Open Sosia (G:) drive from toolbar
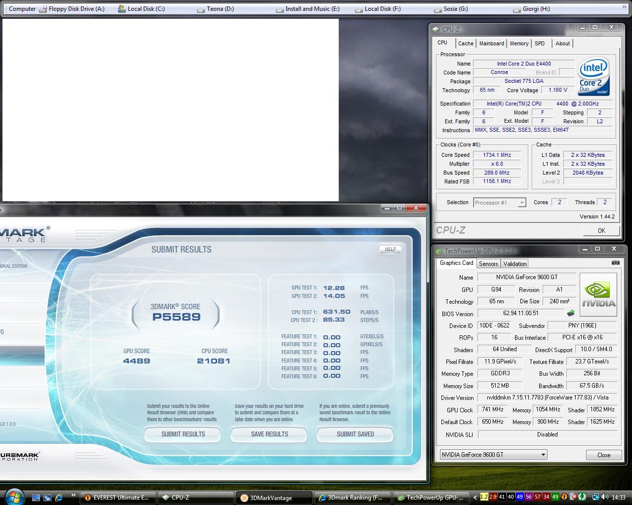This screenshot has height=505, width=632. pos(451,9)
